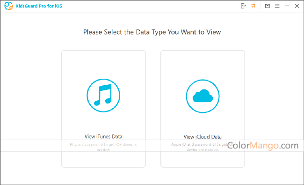The height and width of the screenshot is (185, 304).
Task: Open the orange shopping cart purchase icon
Action: click(253, 6)
